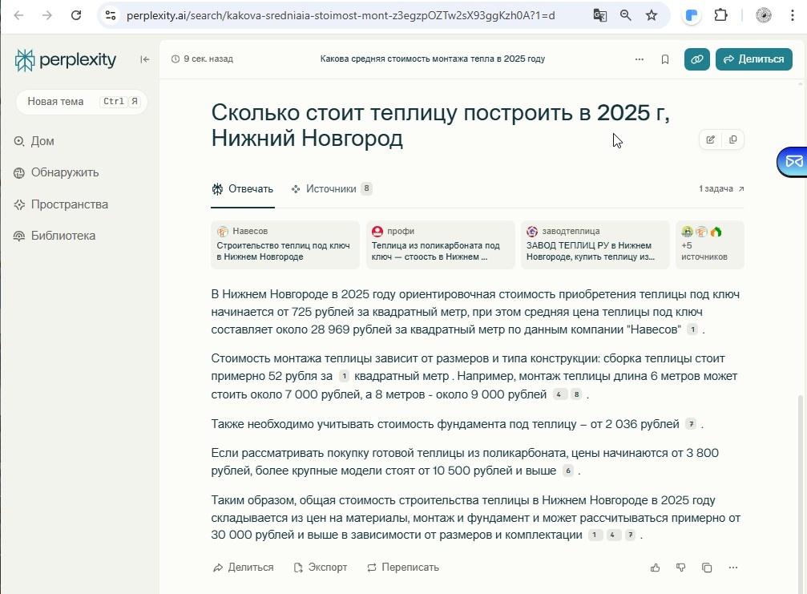
Task: Open the заводтеплица source card
Action: [x=595, y=244]
